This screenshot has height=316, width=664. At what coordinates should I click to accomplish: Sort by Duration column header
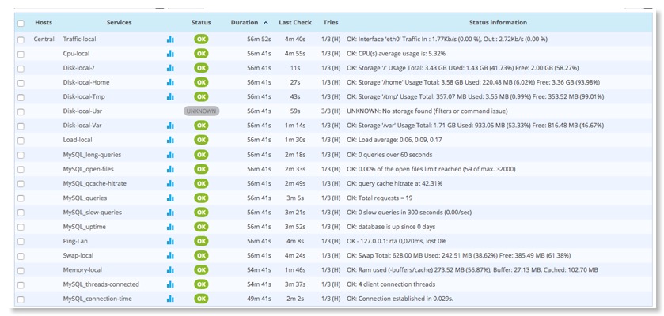(x=245, y=23)
